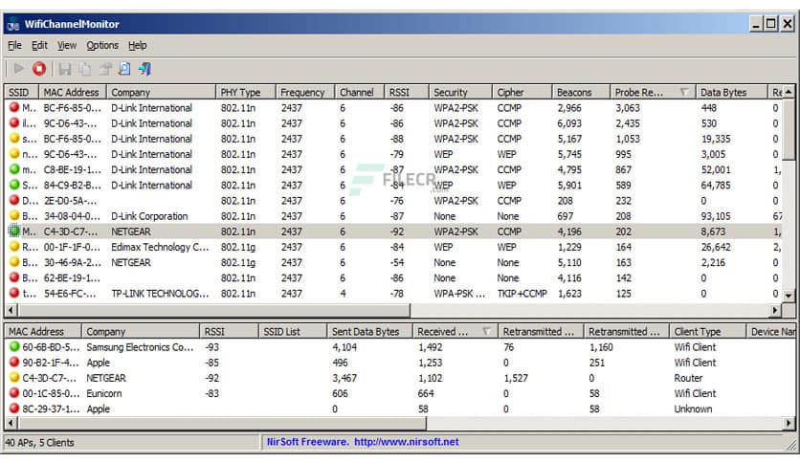
Task: Click the highlighted NETGEAR C4-3D-C7 row icon
Action: pos(14,231)
